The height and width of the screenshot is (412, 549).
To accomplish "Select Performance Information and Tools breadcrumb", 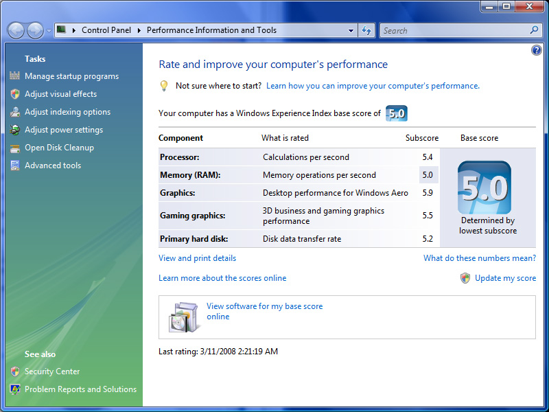I will [x=211, y=30].
